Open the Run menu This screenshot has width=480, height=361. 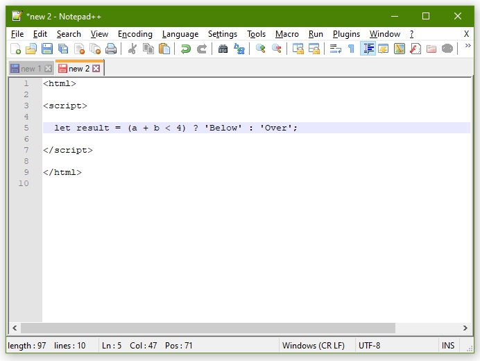[x=316, y=34]
